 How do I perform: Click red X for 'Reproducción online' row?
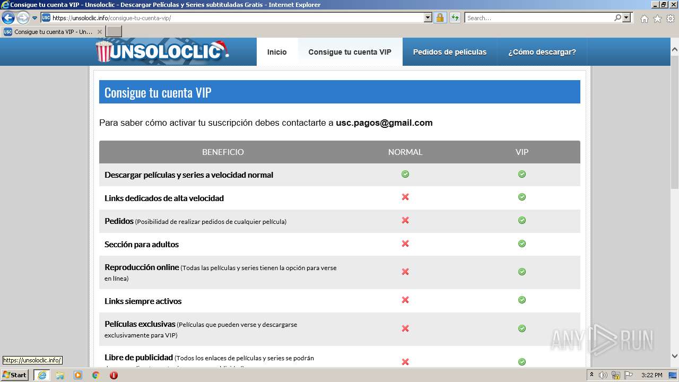click(405, 272)
